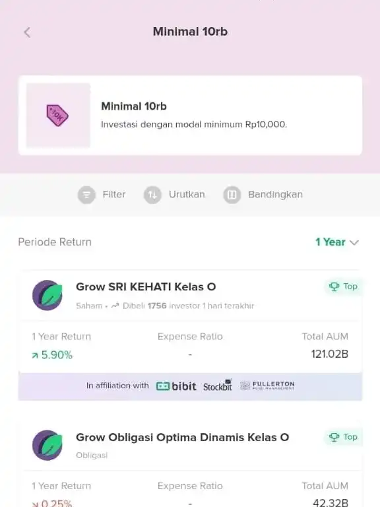Expand return period with the chevron arrow

354,242
